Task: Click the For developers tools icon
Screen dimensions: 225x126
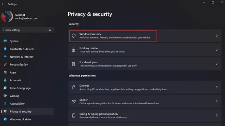Action: [74, 64]
